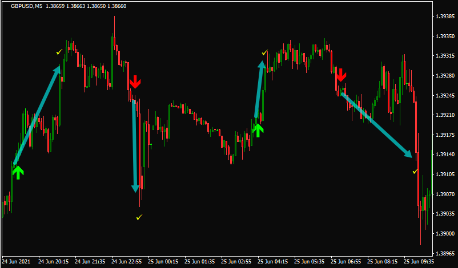Image resolution: width=458 pixels, height=268 pixels.
Task: Click the GBPUSD,M5 symbol label
Action: click(27, 6)
